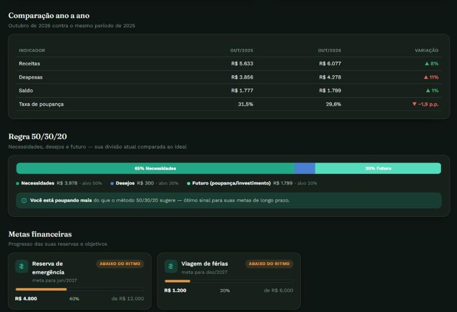
Task: Click the mint Futuro legend dot
Action: [x=188, y=184]
